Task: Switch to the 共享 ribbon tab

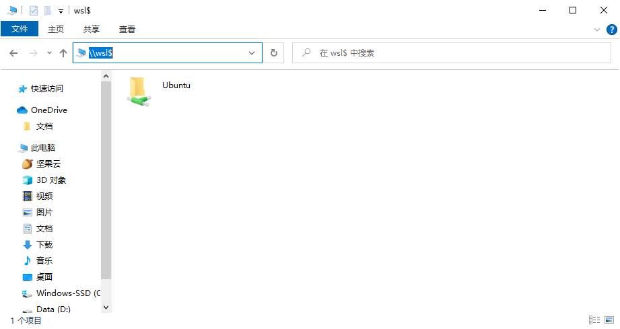Action: [92, 29]
